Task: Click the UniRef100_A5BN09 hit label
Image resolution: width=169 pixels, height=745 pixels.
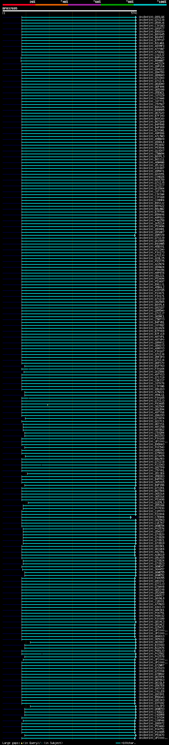Action: pos(152,139)
